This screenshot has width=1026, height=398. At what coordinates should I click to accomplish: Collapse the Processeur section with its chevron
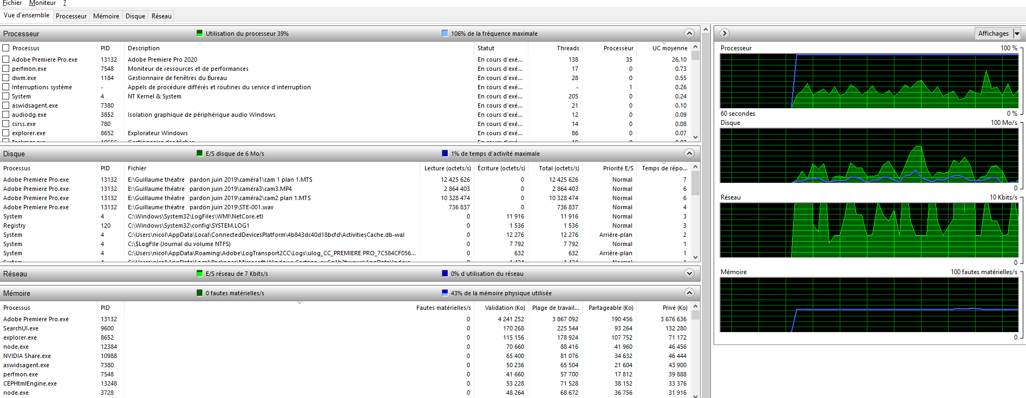(x=689, y=34)
